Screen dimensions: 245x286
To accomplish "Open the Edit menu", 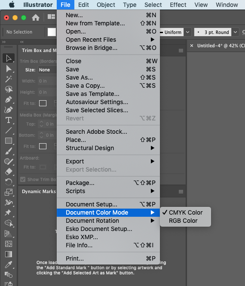I will coord(83,5).
